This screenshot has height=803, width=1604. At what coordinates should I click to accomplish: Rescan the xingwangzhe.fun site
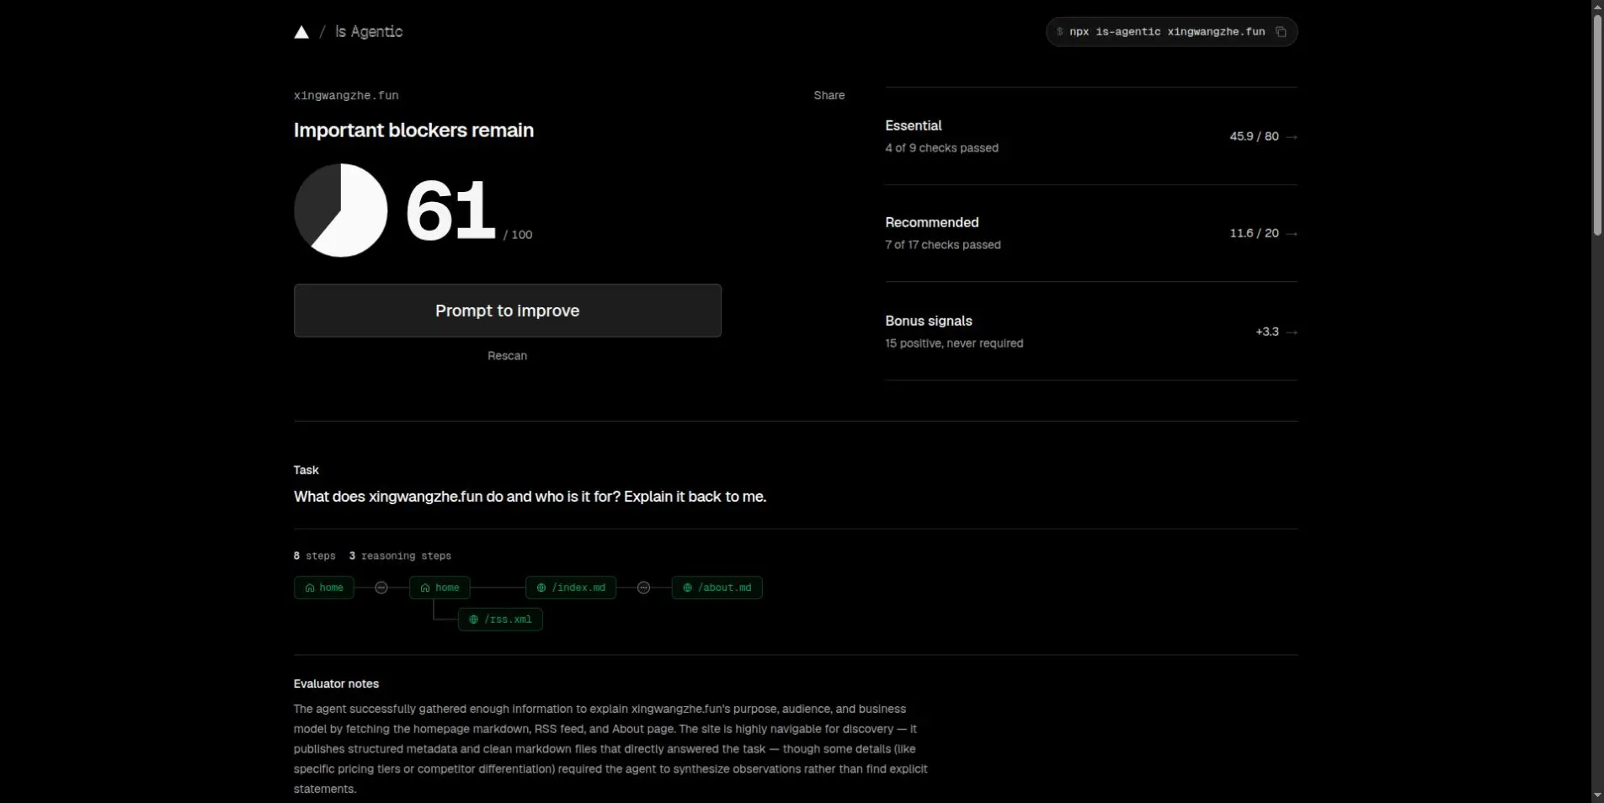tap(507, 356)
